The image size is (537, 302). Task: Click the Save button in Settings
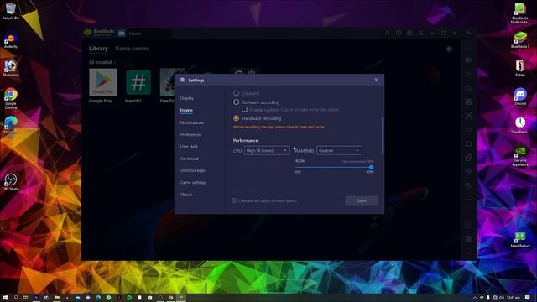click(x=362, y=200)
